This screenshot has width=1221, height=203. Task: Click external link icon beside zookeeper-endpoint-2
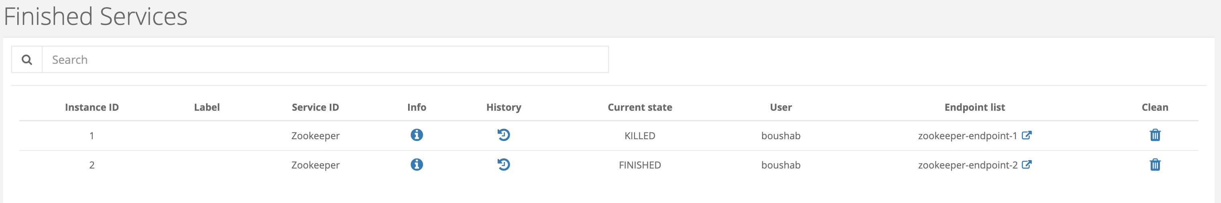tap(1027, 164)
